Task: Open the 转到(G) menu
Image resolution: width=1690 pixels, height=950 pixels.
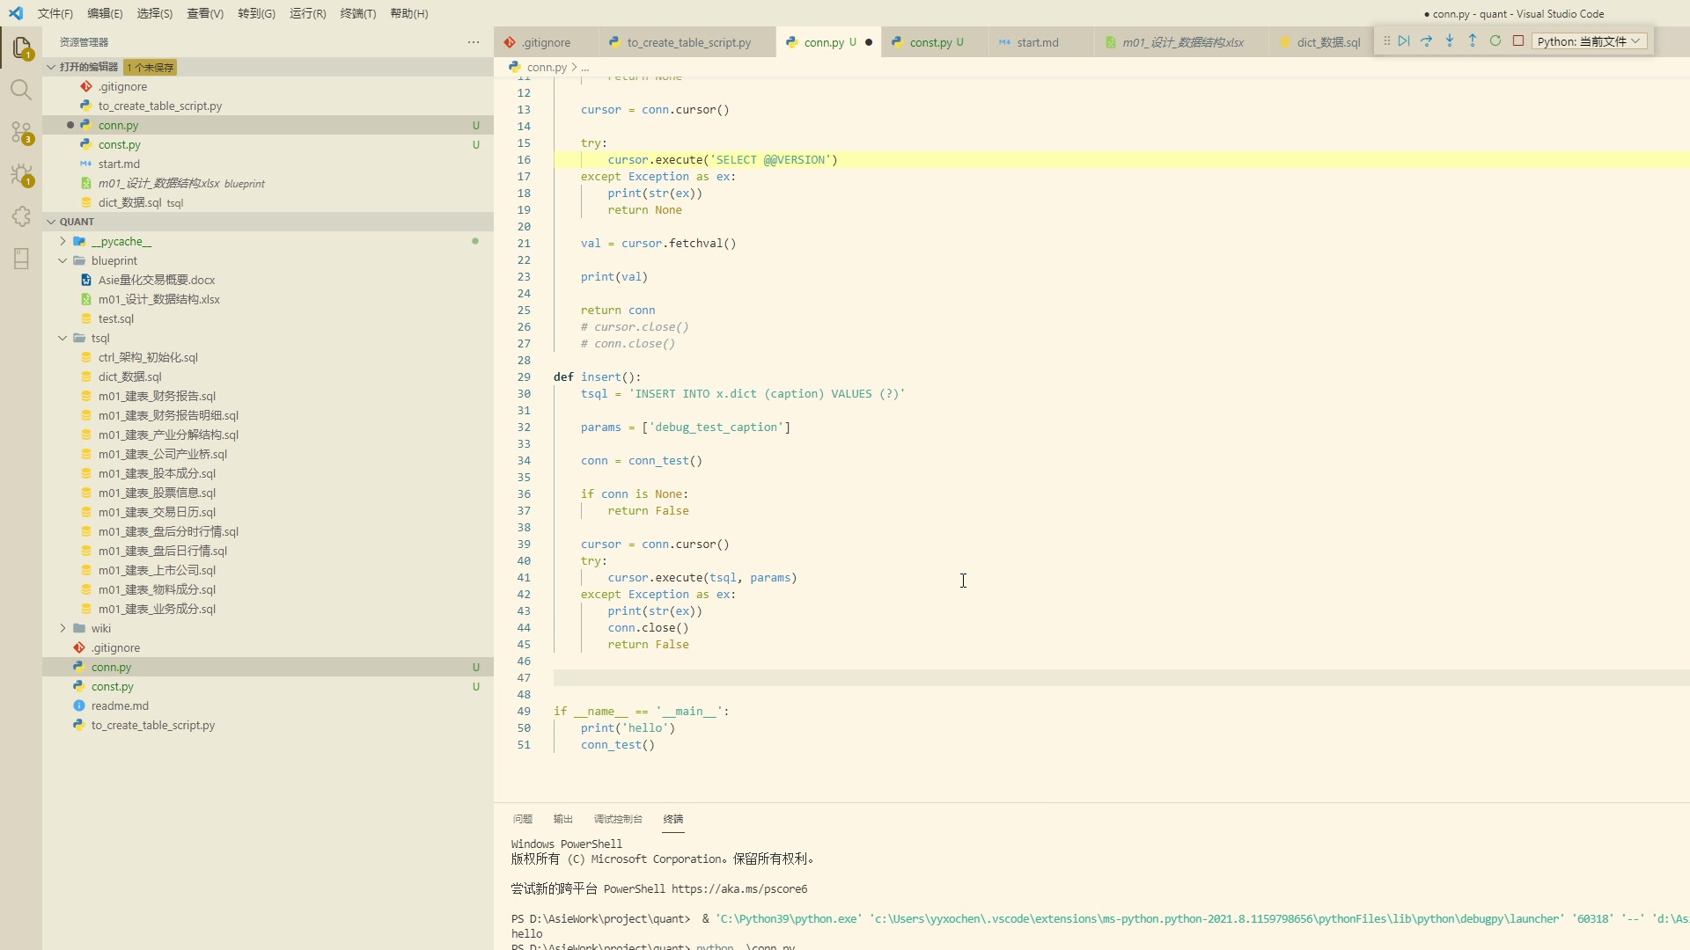Action: pos(256,13)
